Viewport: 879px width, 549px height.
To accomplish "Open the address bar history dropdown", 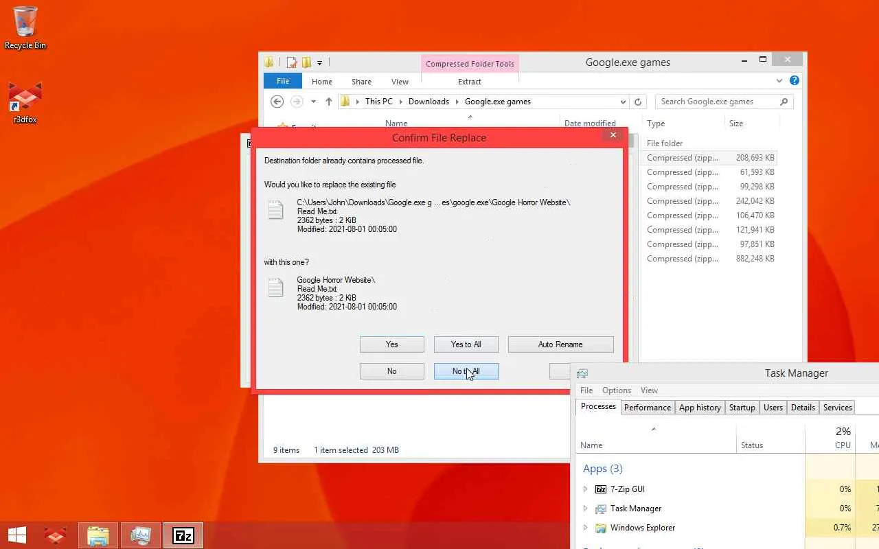I will click(x=623, y=102).
